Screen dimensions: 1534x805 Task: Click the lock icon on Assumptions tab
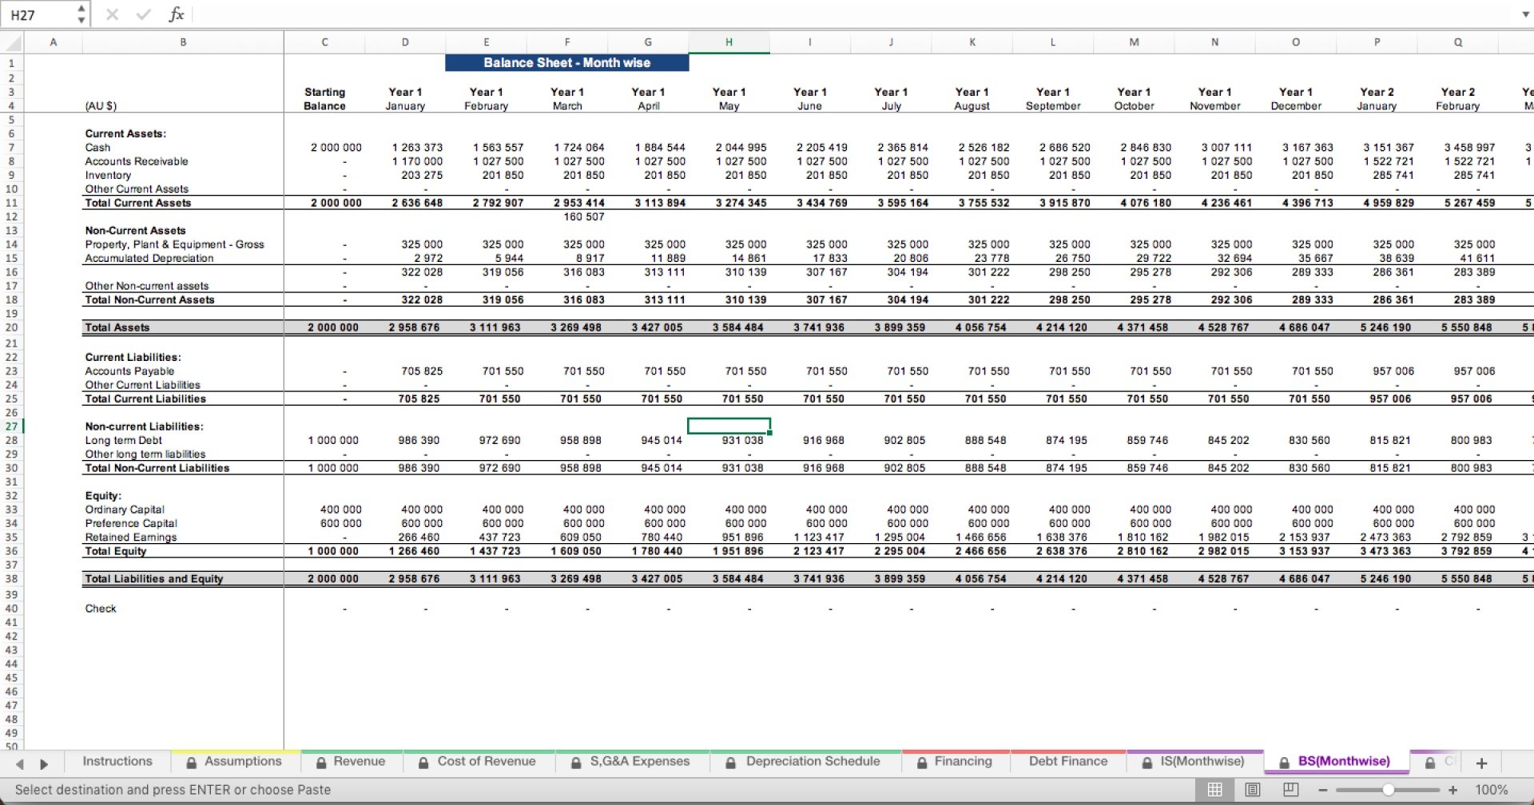193,761
